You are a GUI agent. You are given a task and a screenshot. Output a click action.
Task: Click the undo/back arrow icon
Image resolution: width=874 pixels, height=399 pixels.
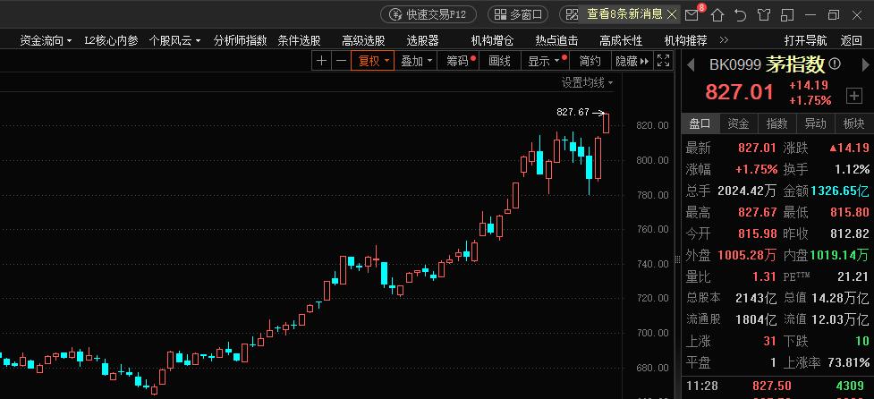click(740, 15)
